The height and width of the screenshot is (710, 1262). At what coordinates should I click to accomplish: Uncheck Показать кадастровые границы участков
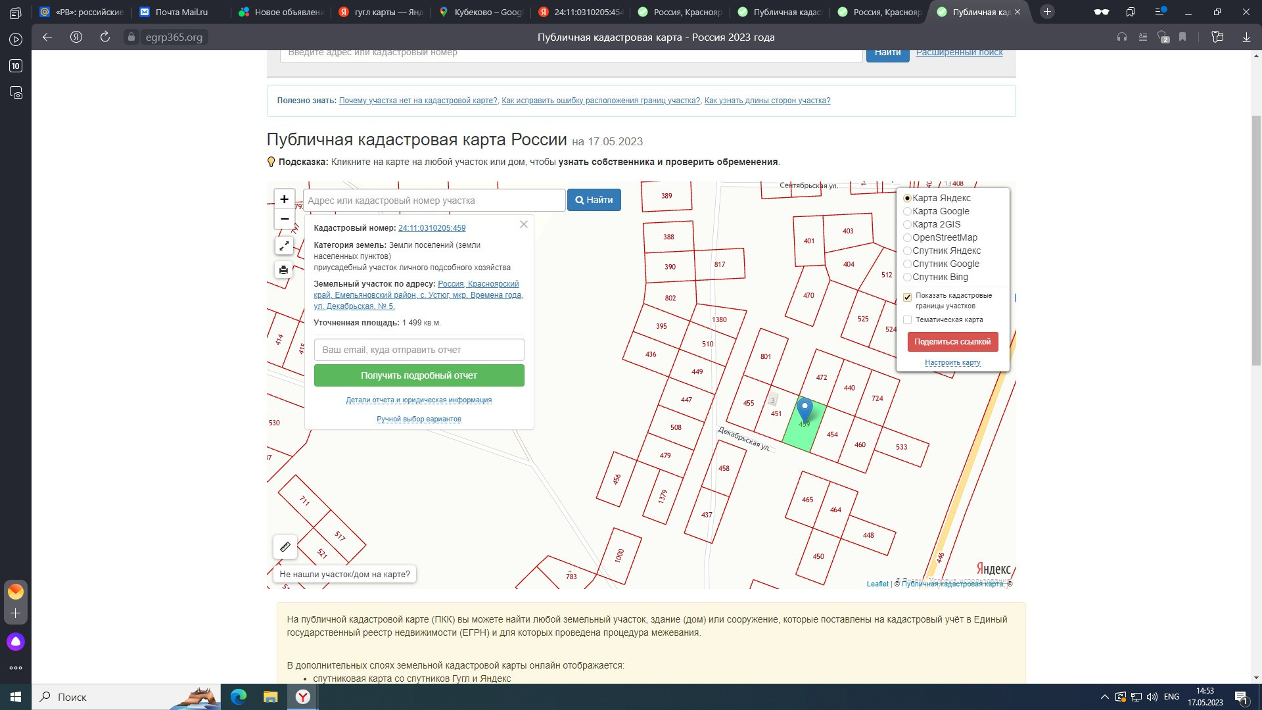pyautogui.click(x=908, y=297)
